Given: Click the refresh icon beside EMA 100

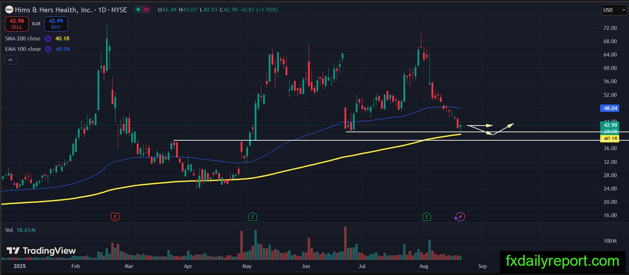Looking at the screenshot, I should point(48,49).
